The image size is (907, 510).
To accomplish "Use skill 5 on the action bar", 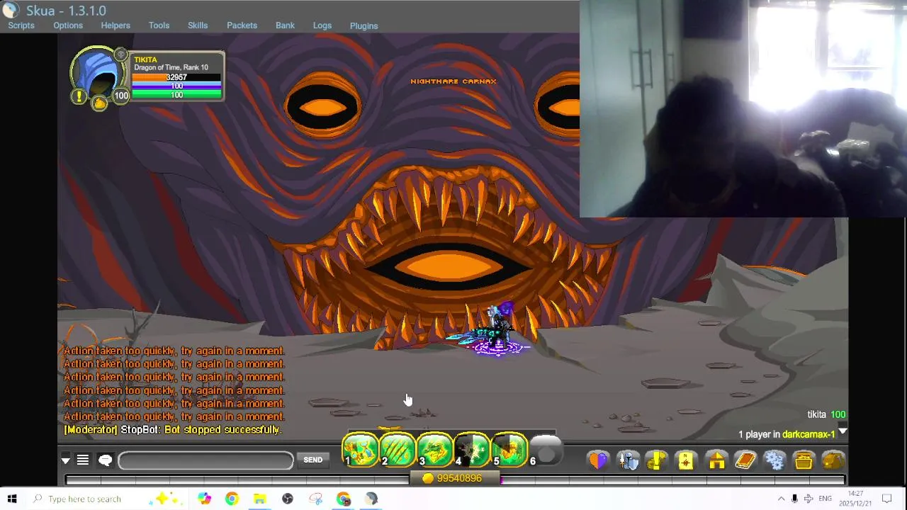I will (x=509, y=449).
